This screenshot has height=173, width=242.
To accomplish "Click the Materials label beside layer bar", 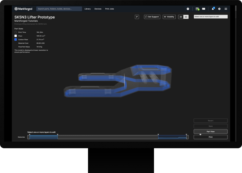I will pos(21,137).
